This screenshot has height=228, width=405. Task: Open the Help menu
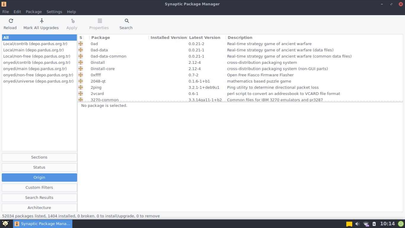tap(71, 12)
